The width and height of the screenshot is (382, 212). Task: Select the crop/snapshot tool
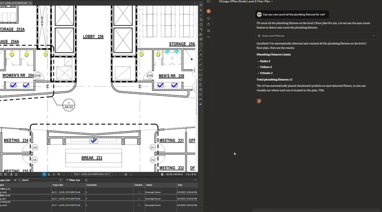201,44
